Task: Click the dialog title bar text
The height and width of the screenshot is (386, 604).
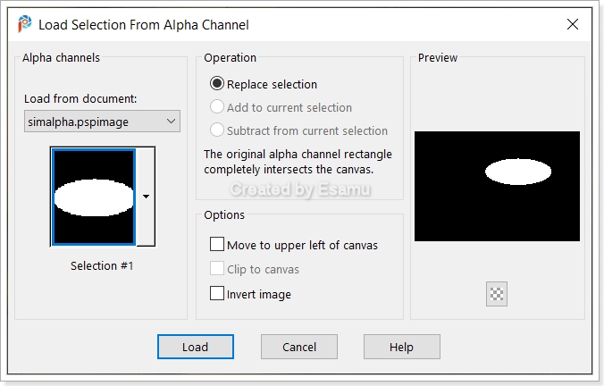Action: click(x=144, y=25)
